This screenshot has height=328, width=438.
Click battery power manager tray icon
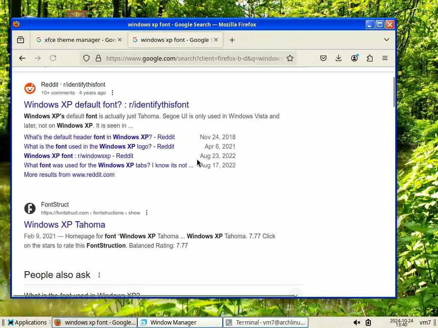click(368, 322)
